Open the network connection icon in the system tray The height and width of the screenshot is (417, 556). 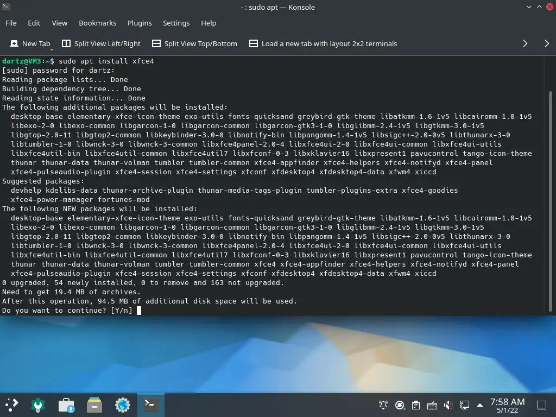[465, 405]
